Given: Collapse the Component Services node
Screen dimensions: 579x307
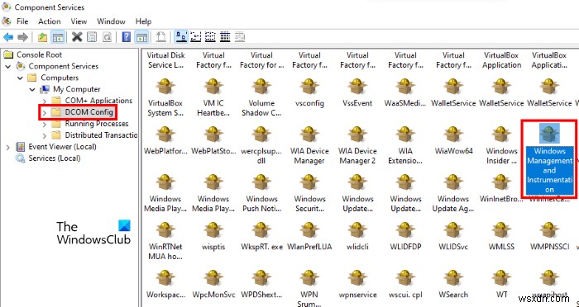Looking at the screenshot, I should click(8, 67).
